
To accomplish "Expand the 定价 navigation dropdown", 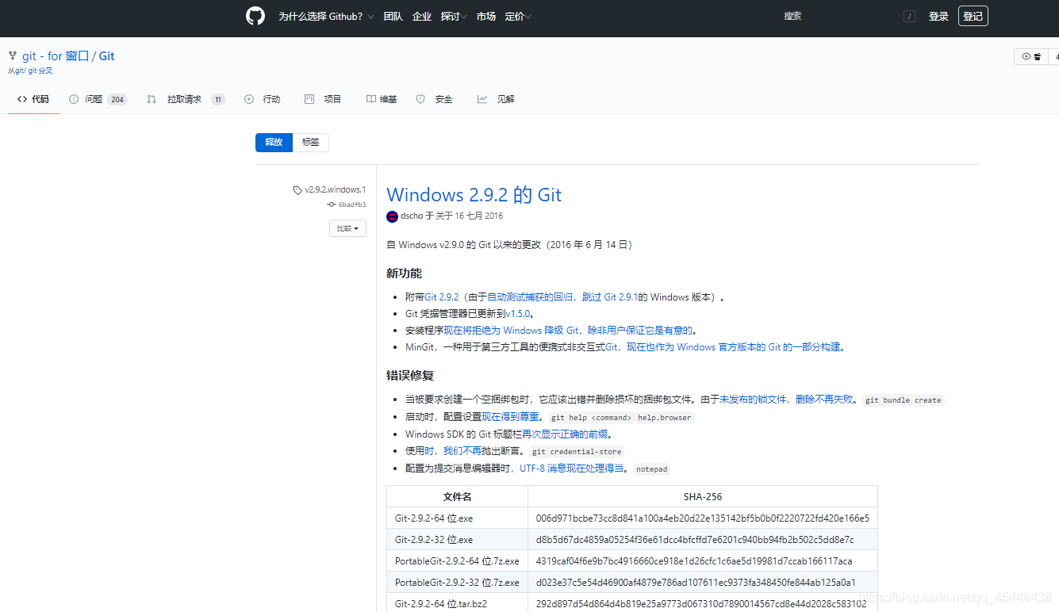I will pyautogui.click(x=518, y=17).
